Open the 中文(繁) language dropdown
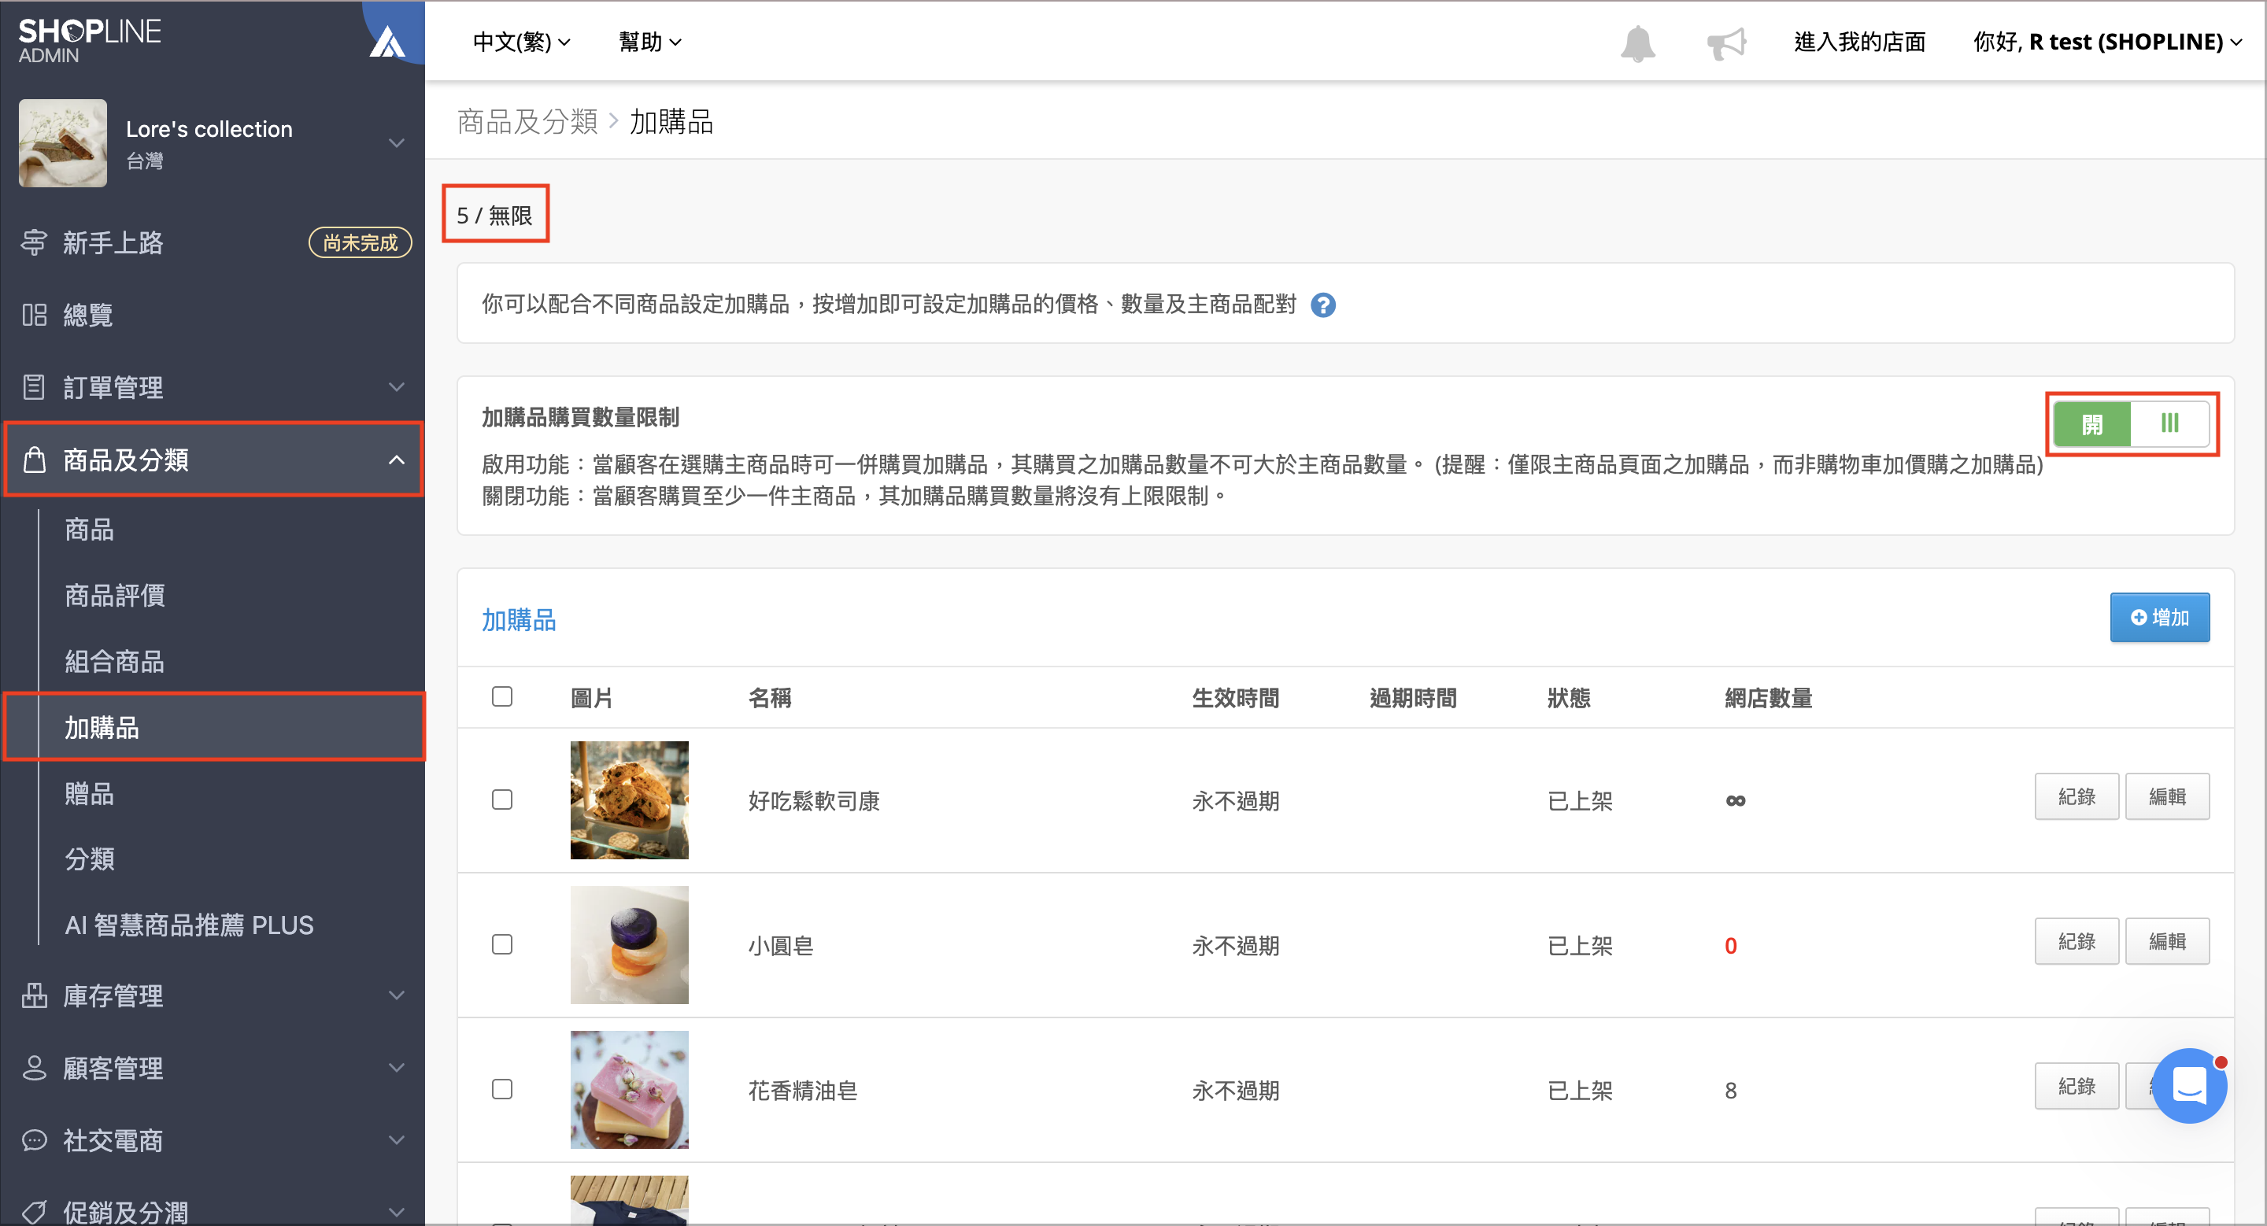The width and height of the screenshot is (2267, 1226). tap(521, 42)
